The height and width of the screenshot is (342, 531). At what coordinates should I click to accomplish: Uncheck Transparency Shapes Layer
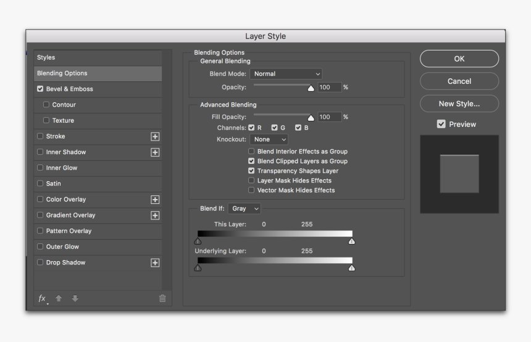251,171
